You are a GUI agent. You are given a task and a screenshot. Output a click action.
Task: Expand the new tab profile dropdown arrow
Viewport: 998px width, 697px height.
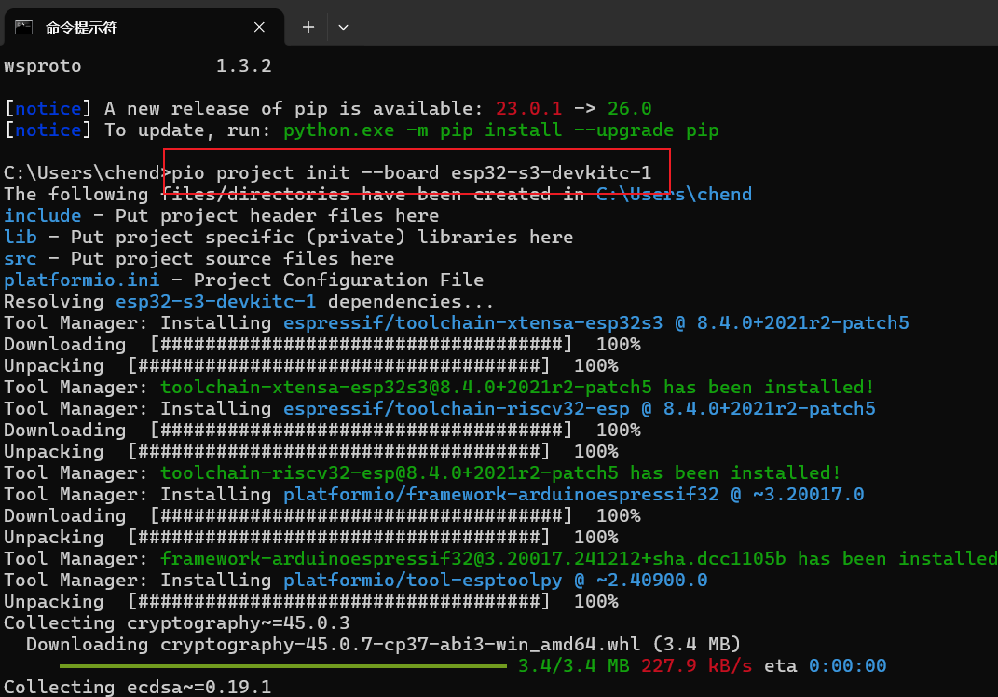coord(343,27)
